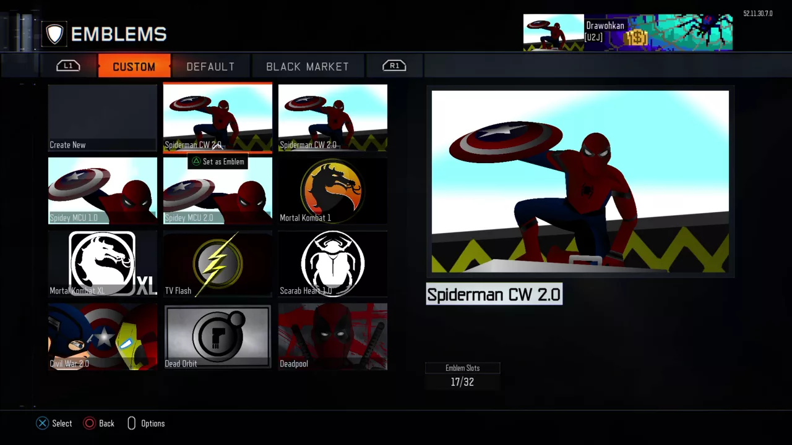Viewport: 792px width, 445px height.
Task: Click the circle Back button icon
Action: point(90,423)
